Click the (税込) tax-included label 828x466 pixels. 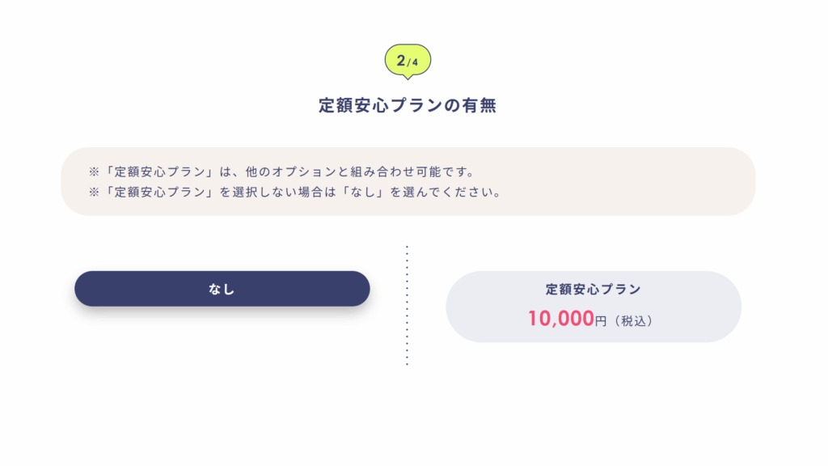coord(634,321)
